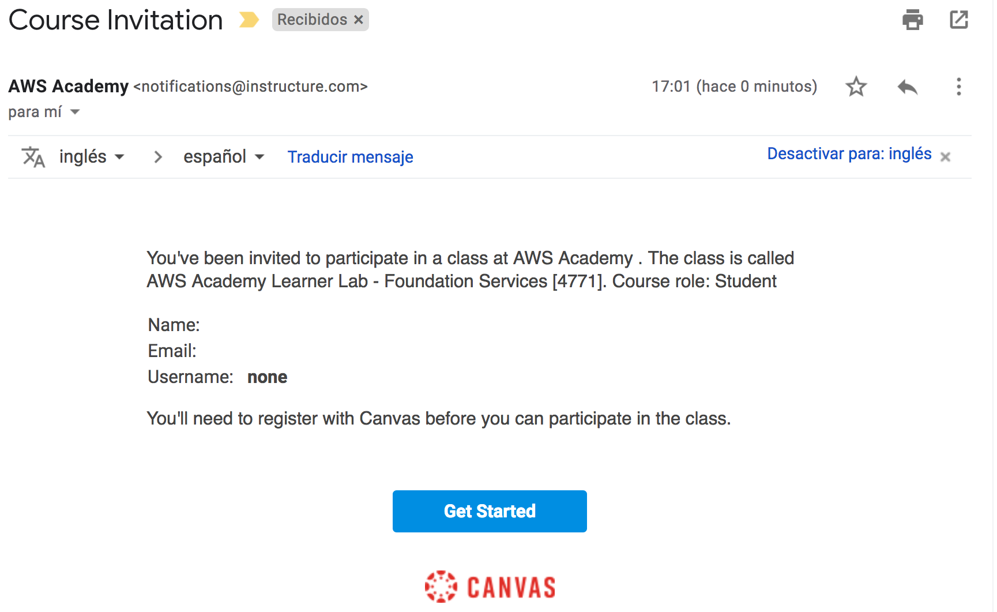Open email in new window icon
Viewport: 997px width, 612px height.
(958, 20)
